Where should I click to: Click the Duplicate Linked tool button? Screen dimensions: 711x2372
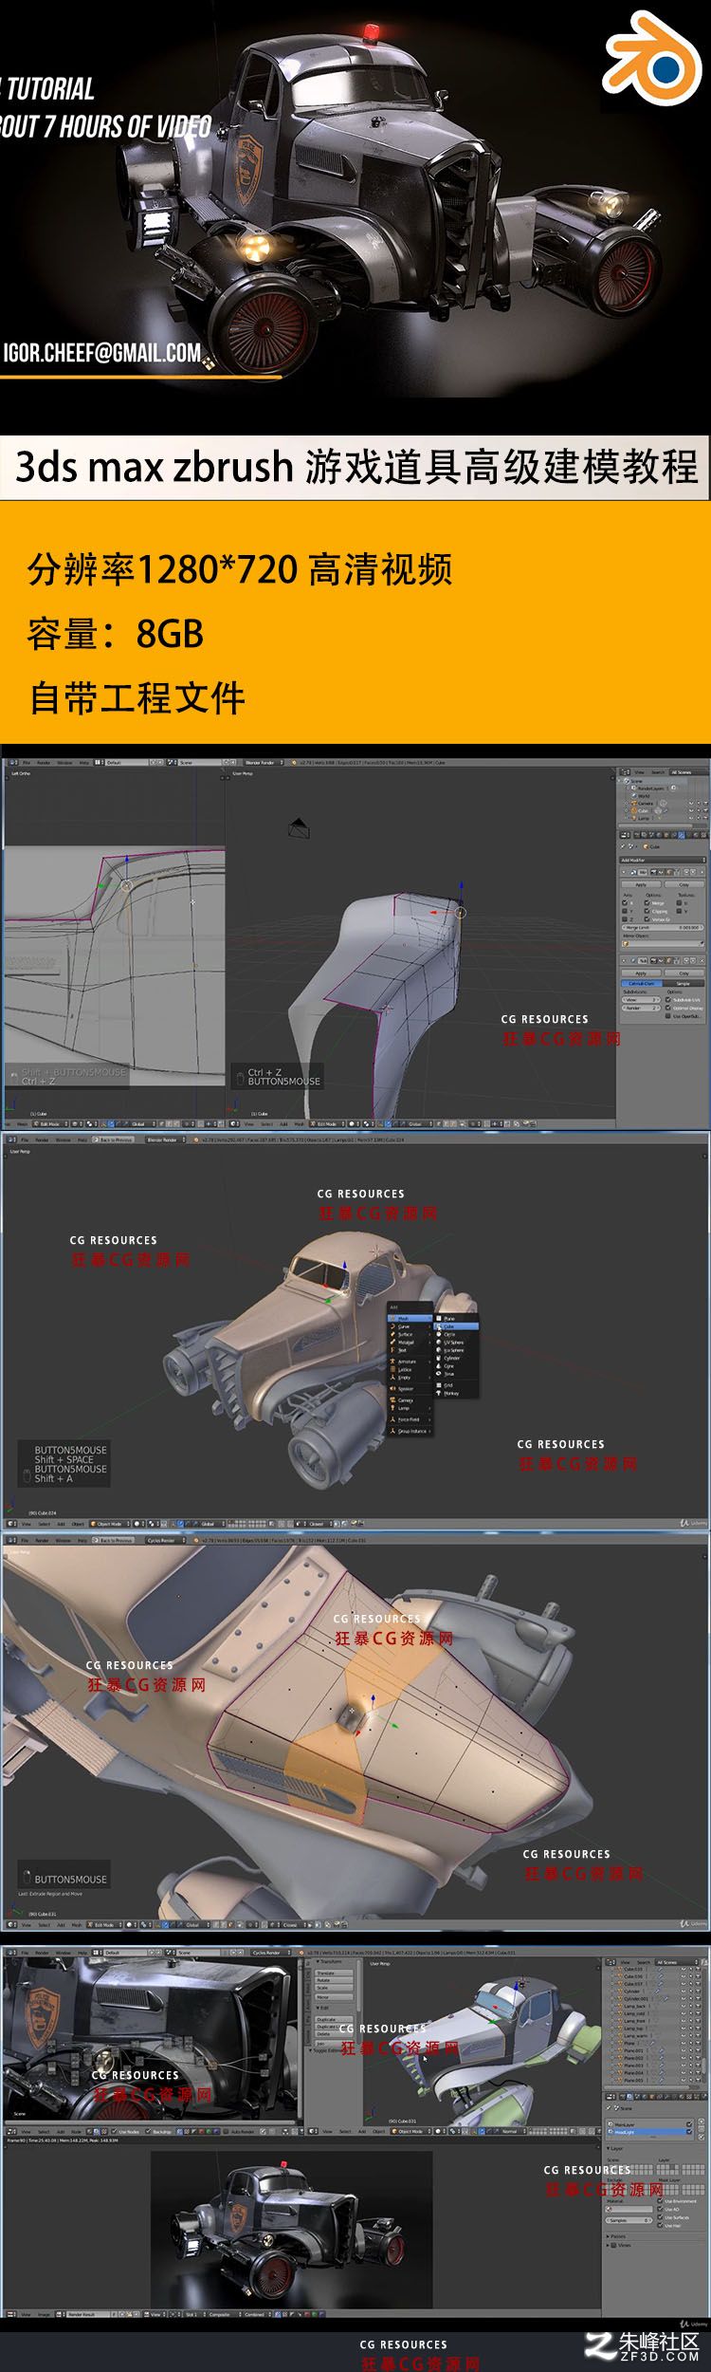334,2027
